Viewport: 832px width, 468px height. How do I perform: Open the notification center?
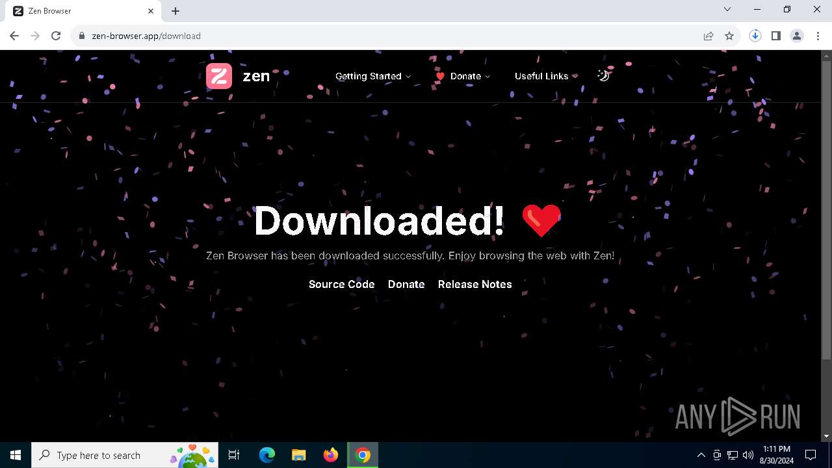click(x=811, y=455)
